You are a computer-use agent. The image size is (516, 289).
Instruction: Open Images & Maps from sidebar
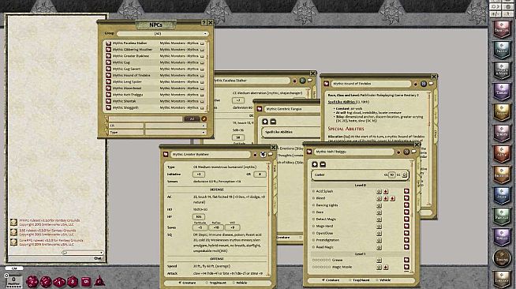[x=502, y=69]
